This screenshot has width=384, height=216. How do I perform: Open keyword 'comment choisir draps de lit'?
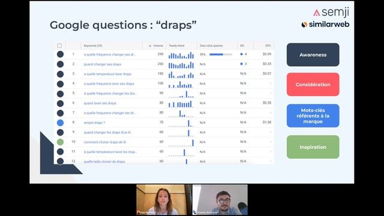[x=105, y=142]
